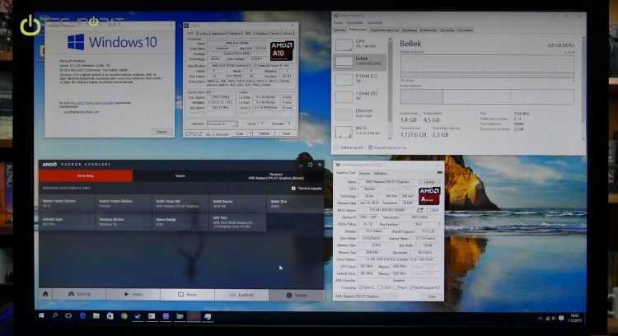Launch Google Chrome from the taskbar
The height and width of the screenshot is (336, 618).
[124, 316]
